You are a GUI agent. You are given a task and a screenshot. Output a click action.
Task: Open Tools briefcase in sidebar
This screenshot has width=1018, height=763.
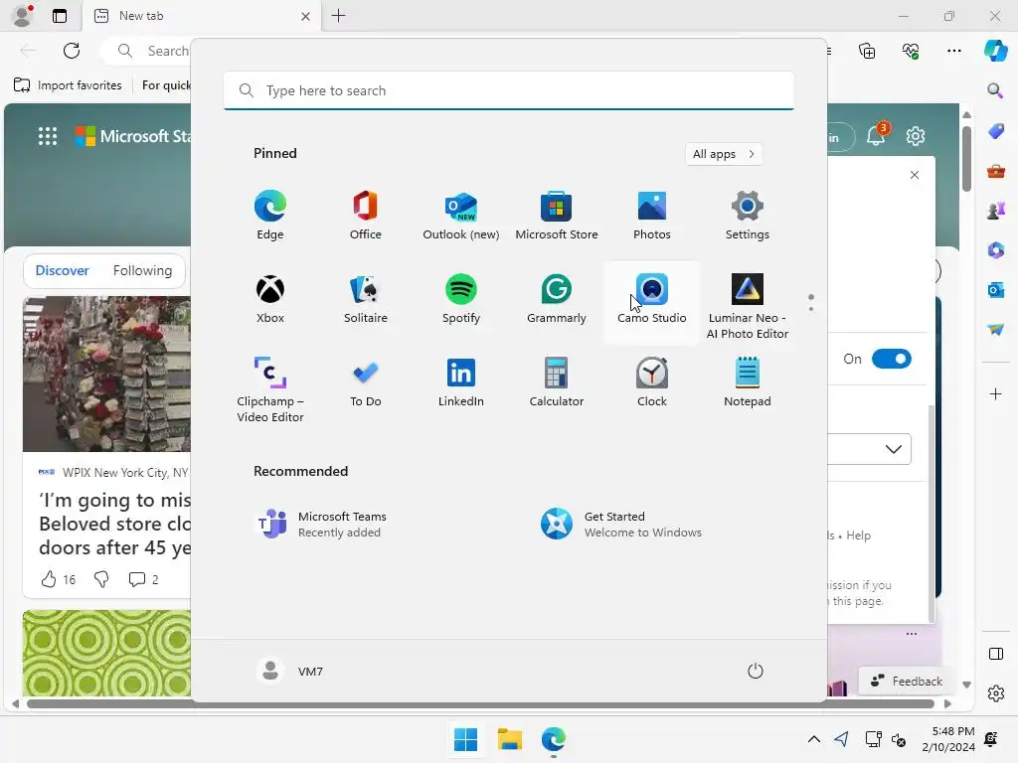coord(995,171)
